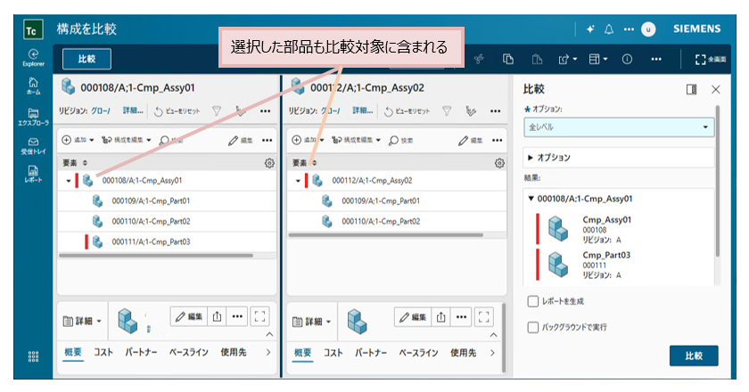749x392 pixels.
Task: Open the レポート sidebar icon
Action: [x=33, y=175]
